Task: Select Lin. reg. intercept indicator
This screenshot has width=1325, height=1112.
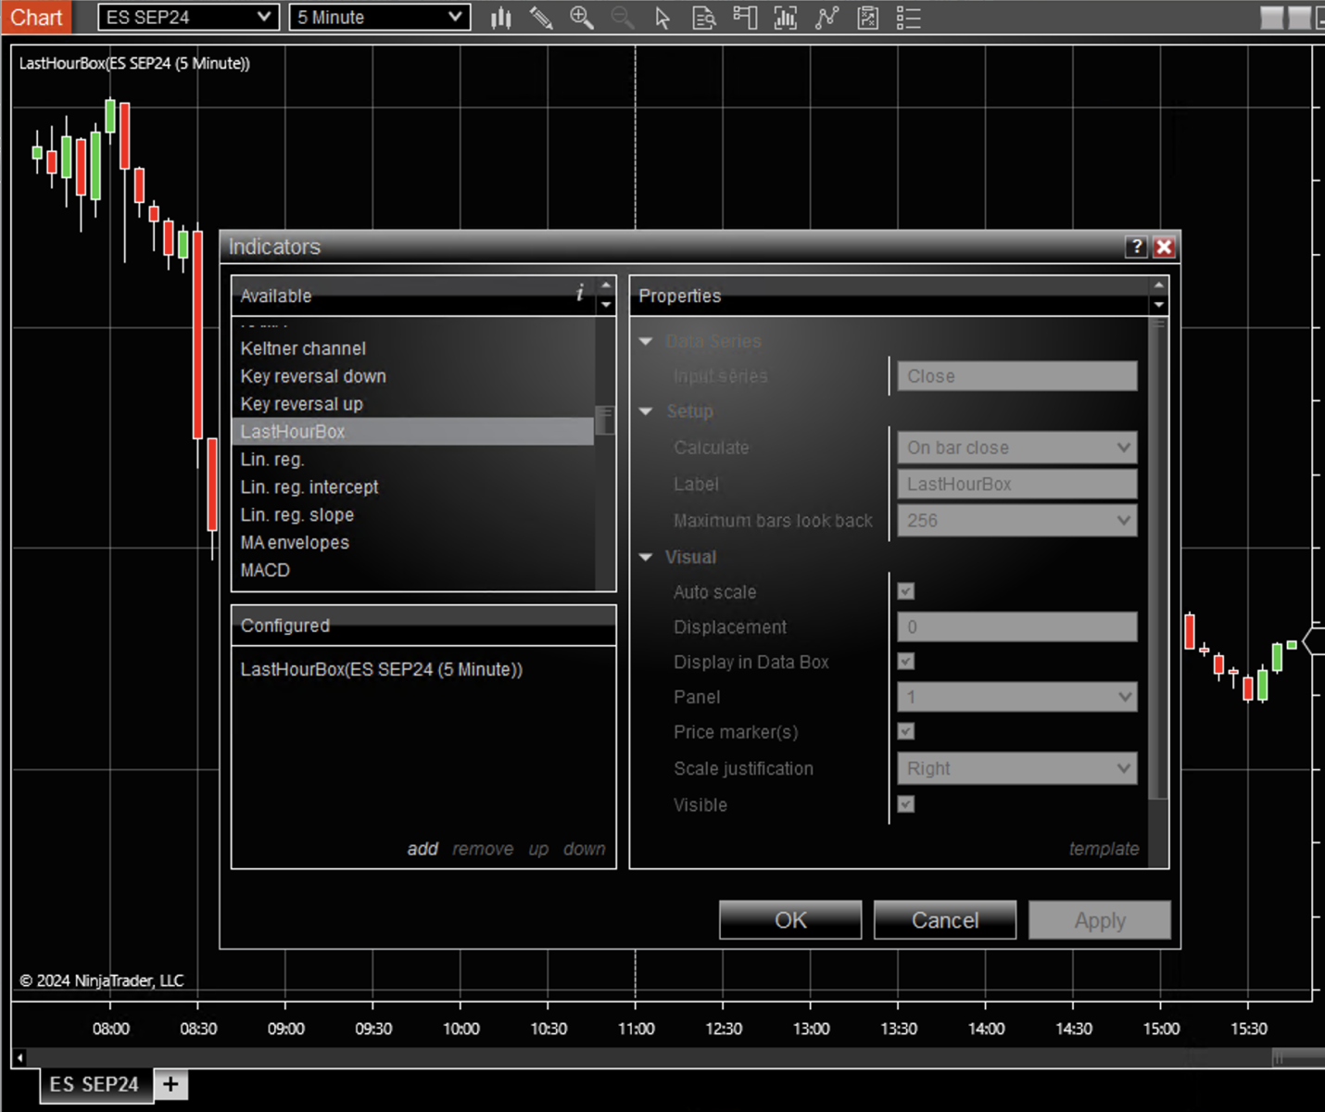Action: [x=412, y=487]
